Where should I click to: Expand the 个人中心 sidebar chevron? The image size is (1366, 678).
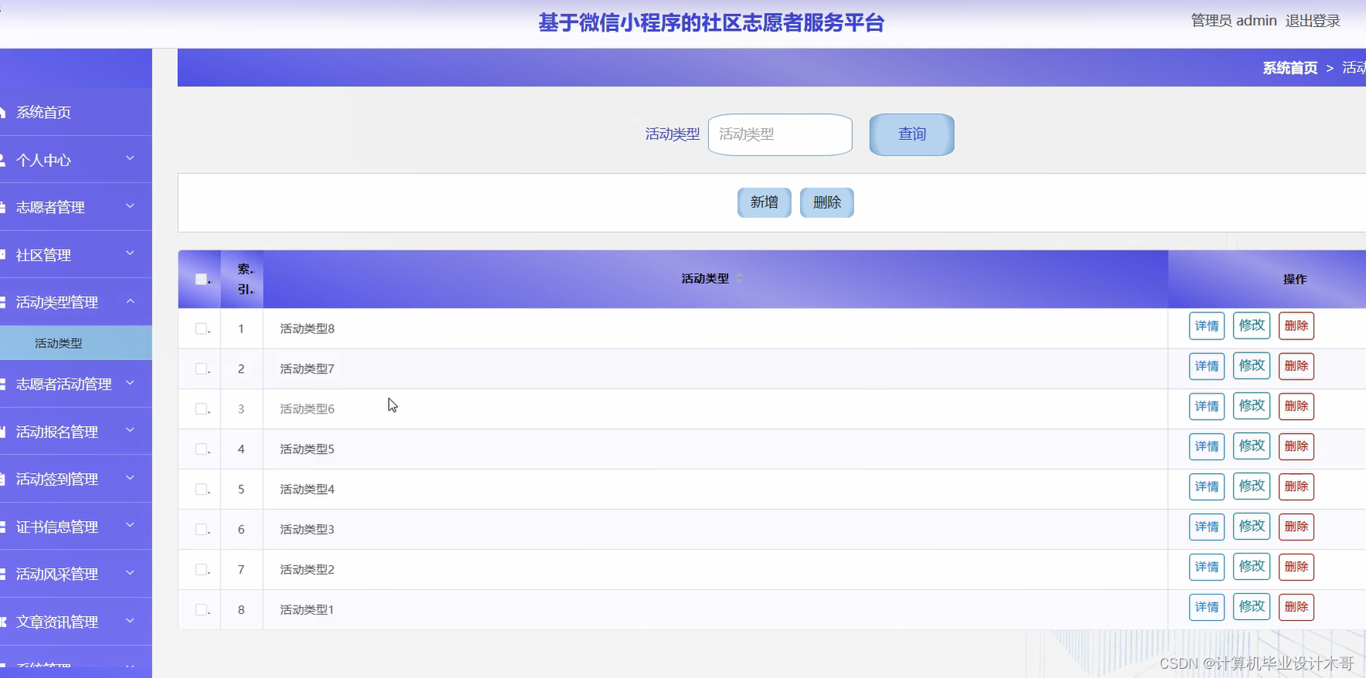130,158
